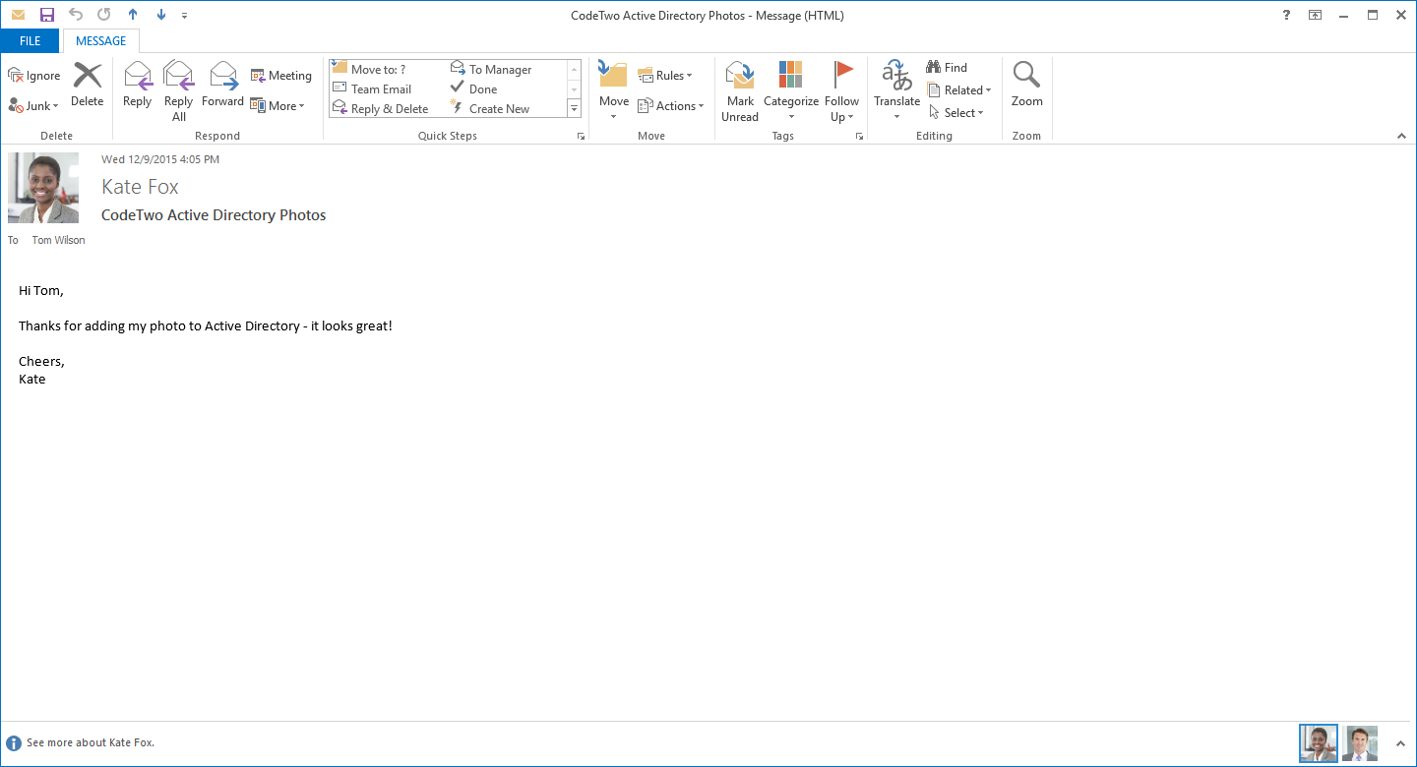Open the Related dropdown
The width and height of the screenshot is (1417, 767).
pyautogui.click(x=959, y=89)
